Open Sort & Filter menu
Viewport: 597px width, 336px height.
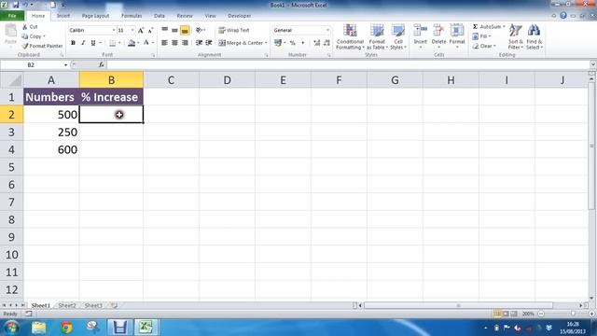pyautogui.click(x=516, y=36)
